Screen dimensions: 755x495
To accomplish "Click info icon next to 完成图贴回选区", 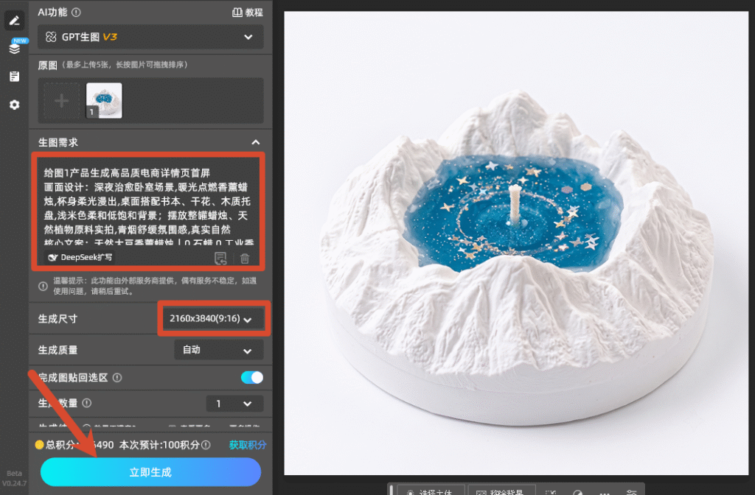I will coord(117,378).
